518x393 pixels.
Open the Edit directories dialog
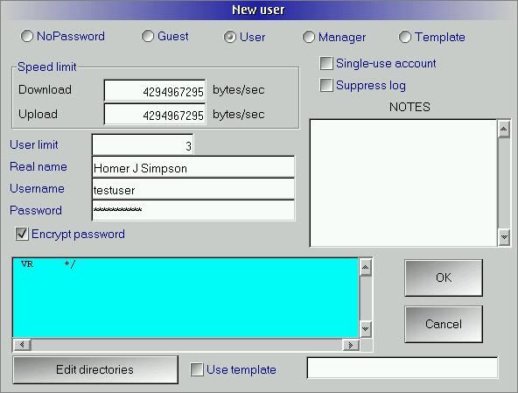coord(95,369)
